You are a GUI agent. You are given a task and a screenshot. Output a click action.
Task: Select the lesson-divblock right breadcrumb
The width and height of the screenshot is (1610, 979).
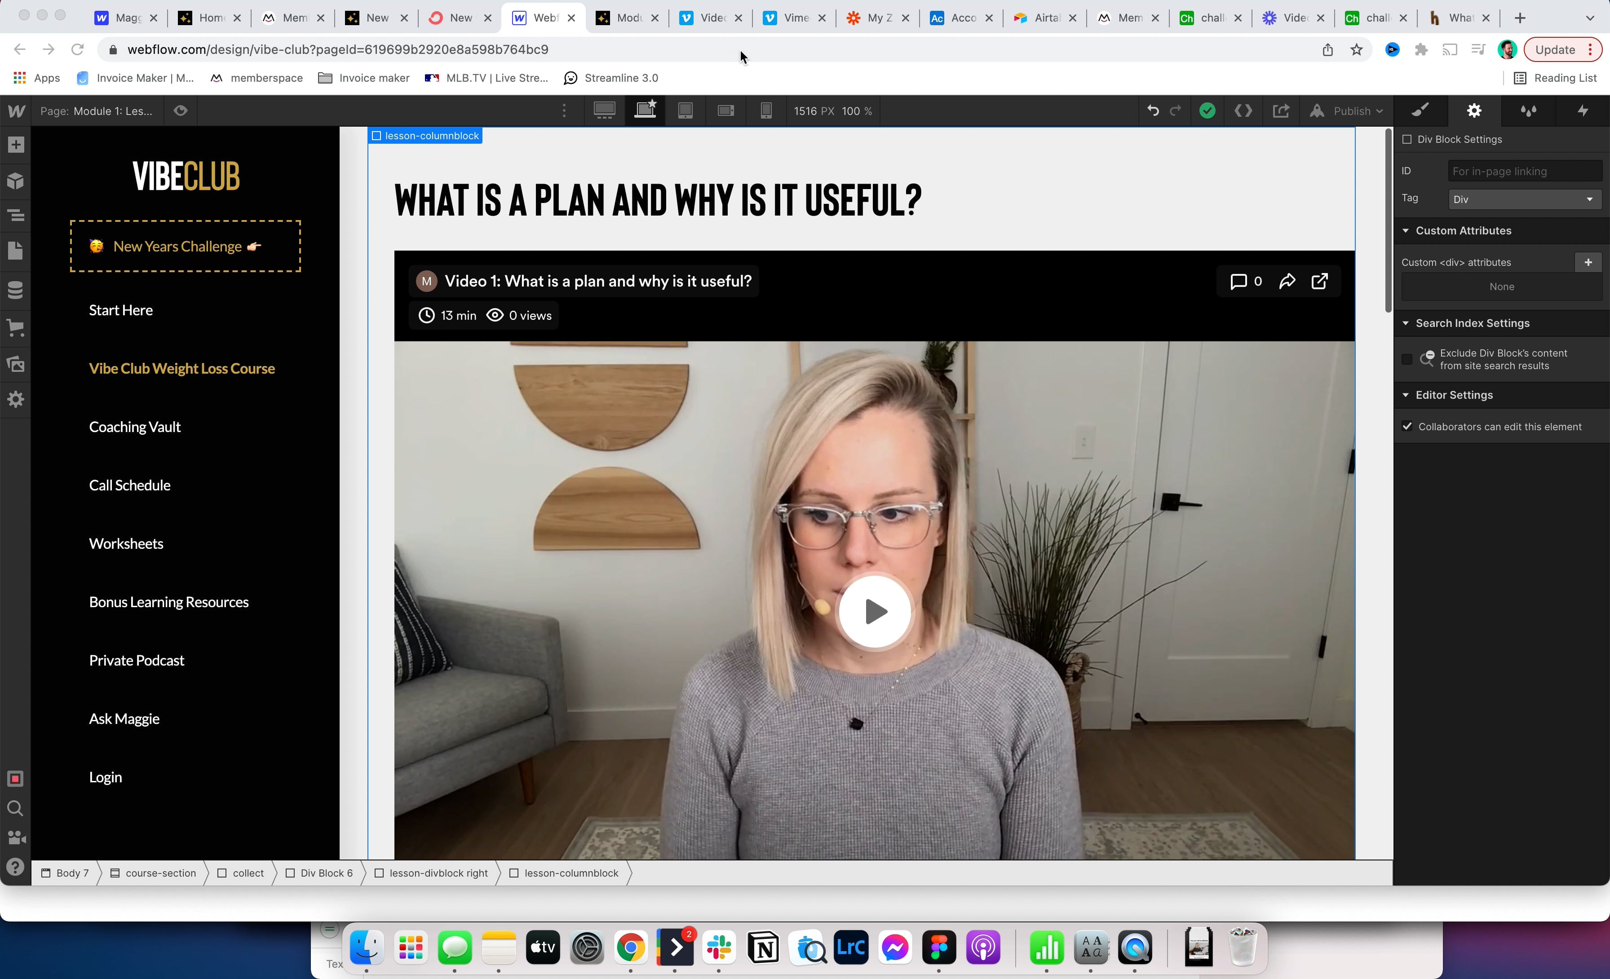pyautogui.click(x=438, y=873)
